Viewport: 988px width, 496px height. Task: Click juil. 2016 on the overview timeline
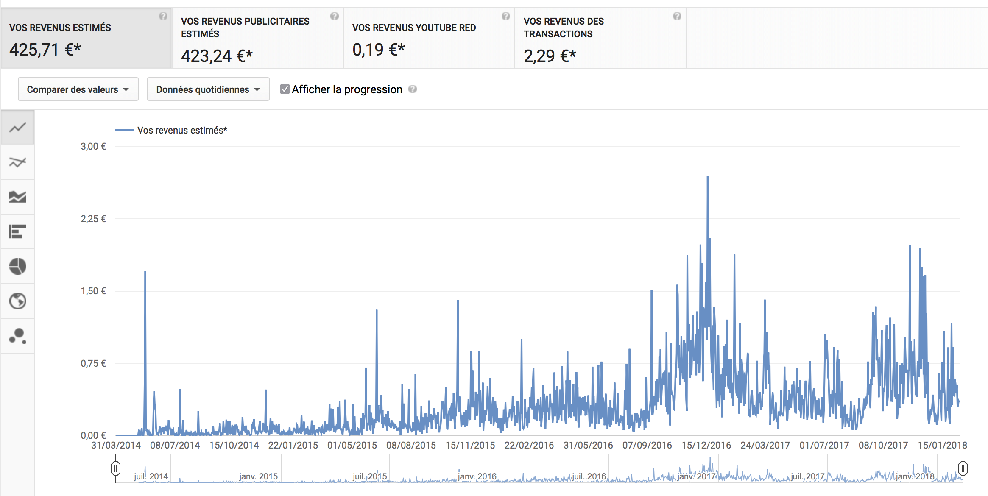point(589,476)
